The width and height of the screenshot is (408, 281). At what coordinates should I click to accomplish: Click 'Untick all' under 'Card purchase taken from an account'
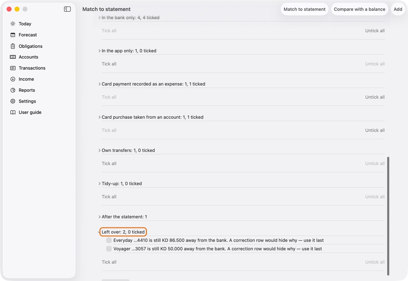pyautogui.click(x=375, y=130)
